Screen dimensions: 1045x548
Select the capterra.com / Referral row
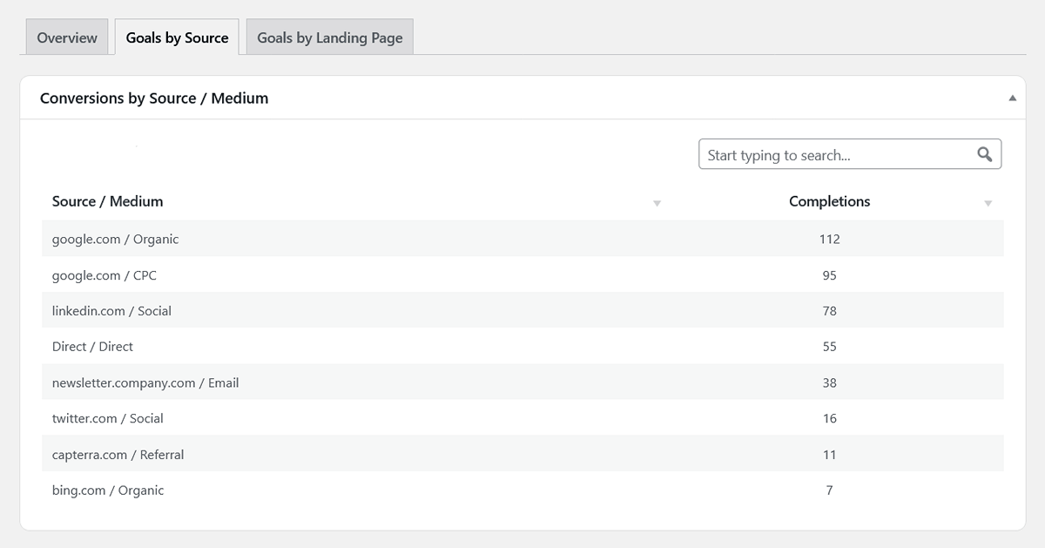point(522,454)
